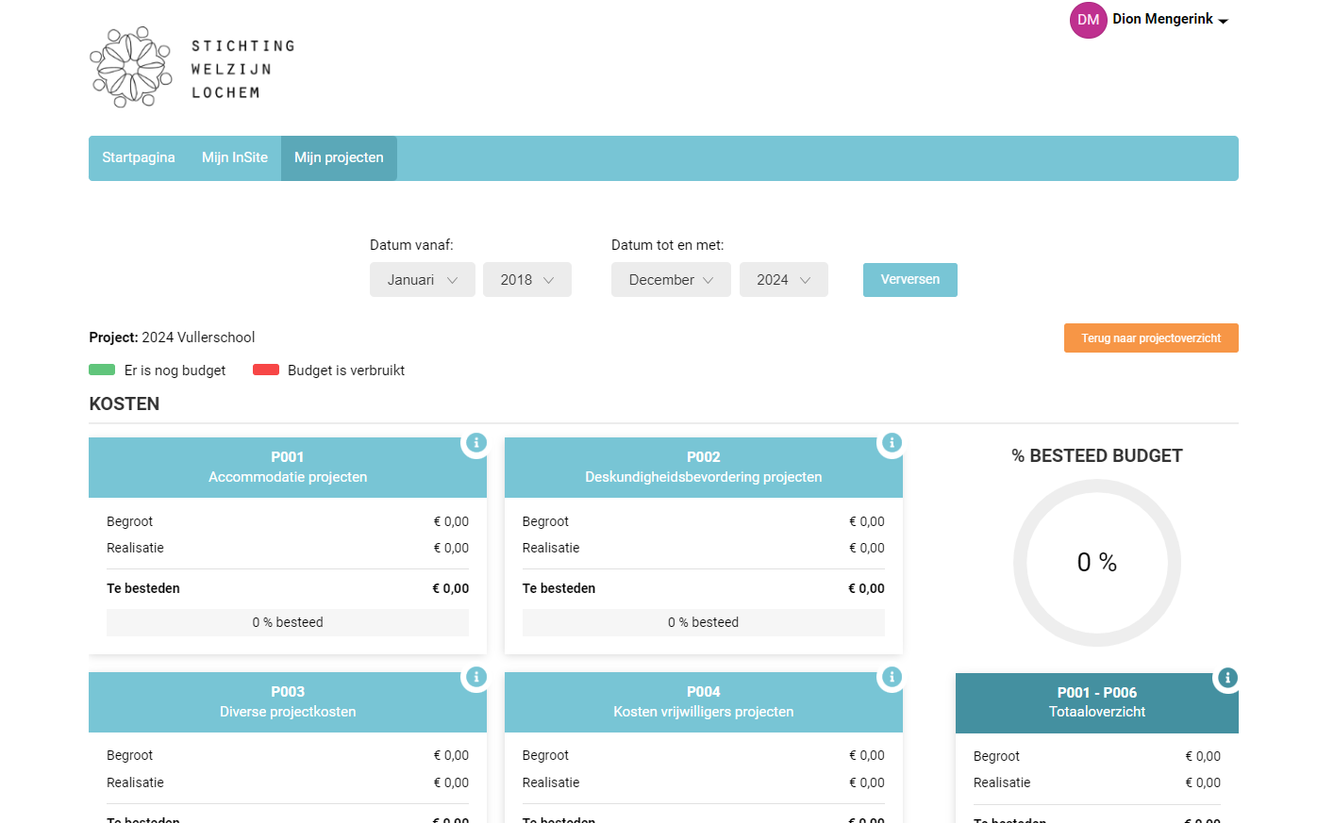Open the 2018 start year dropdown
Viewport: 1334px width, 823px height.
click(526, 280)
